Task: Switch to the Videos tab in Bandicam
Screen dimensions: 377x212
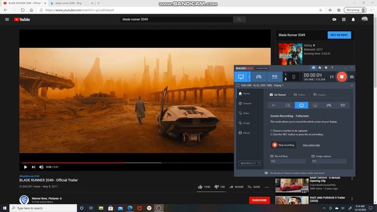Action: coord(300,95)
